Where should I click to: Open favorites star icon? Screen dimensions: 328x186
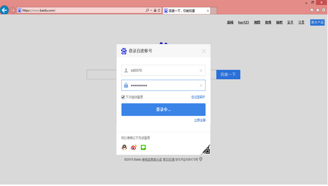pos(318,10)
